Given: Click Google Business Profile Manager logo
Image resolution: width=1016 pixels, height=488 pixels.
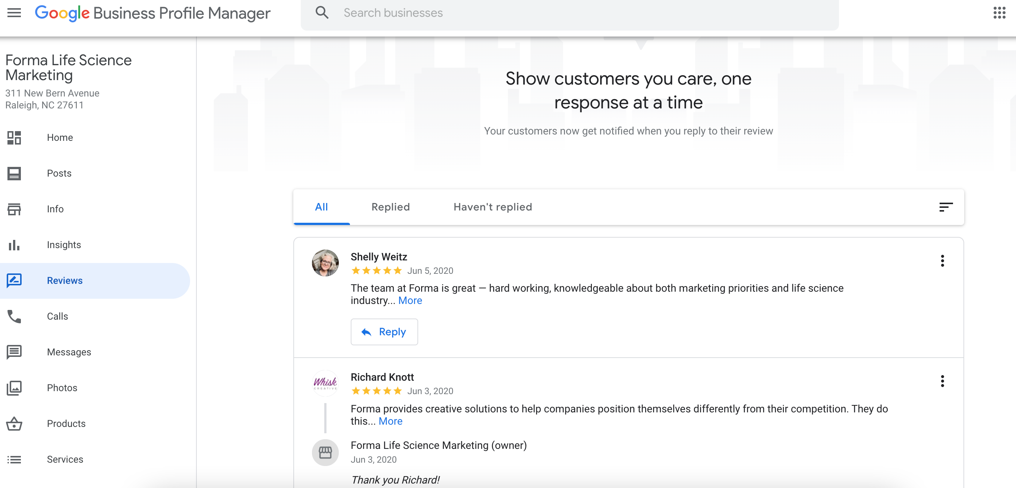Looking at the screenshot, I should tap(153, 13).
